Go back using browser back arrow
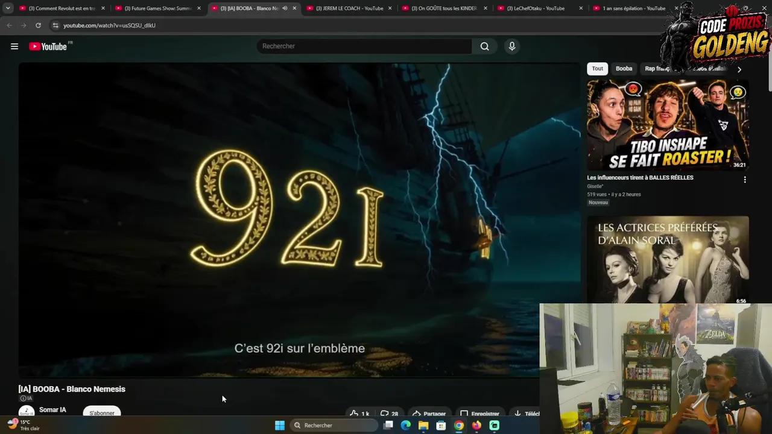 click(9, 25)
